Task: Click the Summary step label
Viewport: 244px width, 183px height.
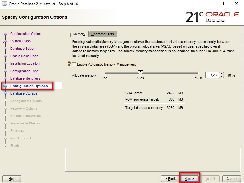Action: pos(17,131)
